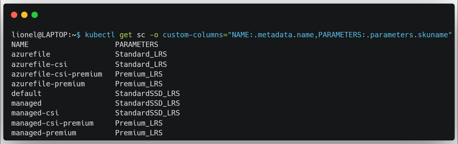Click the default storage class name
458x144 pixels.
(x=26, y=93)
